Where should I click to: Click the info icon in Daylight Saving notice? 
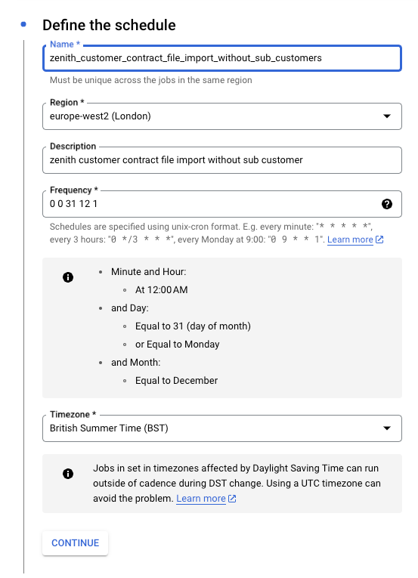click(x=68, y=474)
